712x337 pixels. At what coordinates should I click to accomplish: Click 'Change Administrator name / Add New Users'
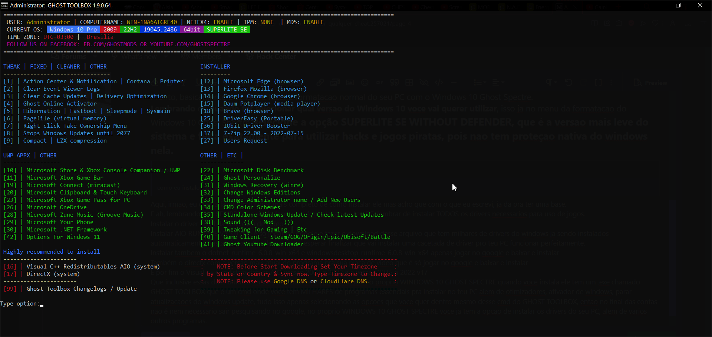291,200
